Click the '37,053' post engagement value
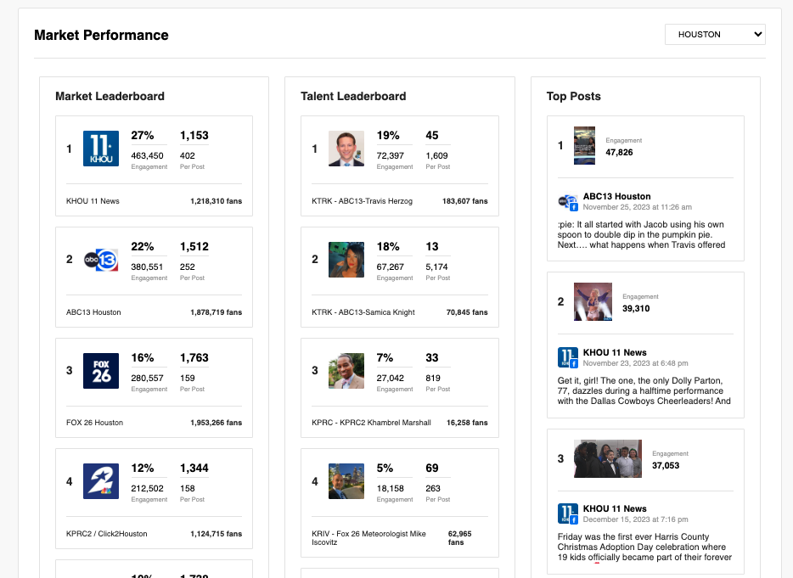 tap(666, 466)
